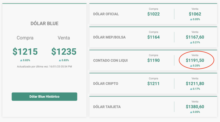Click up-arrow icon under Dólar Blue compra
The image size is (220, 122).
tap(21, 60)
